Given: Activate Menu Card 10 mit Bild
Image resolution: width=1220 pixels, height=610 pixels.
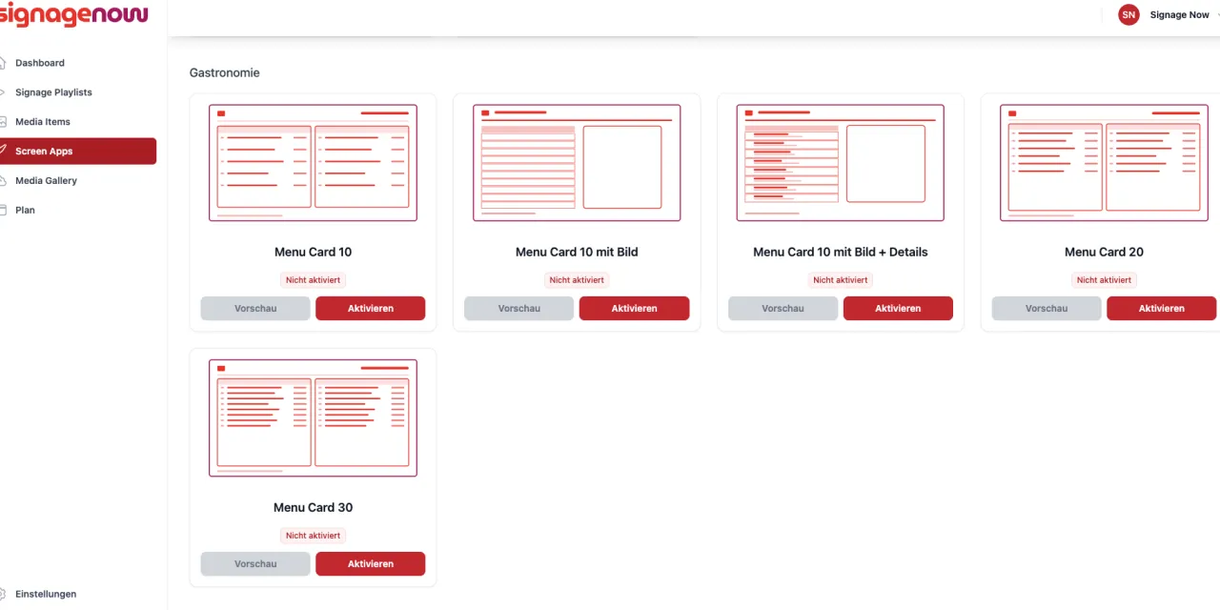Looking at the screenshot, I should tap(634, 309).
